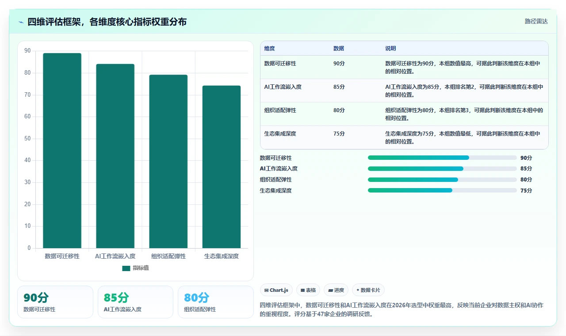Click the lightning icon beside the title
566x336 pixels.
click(21, 22)
